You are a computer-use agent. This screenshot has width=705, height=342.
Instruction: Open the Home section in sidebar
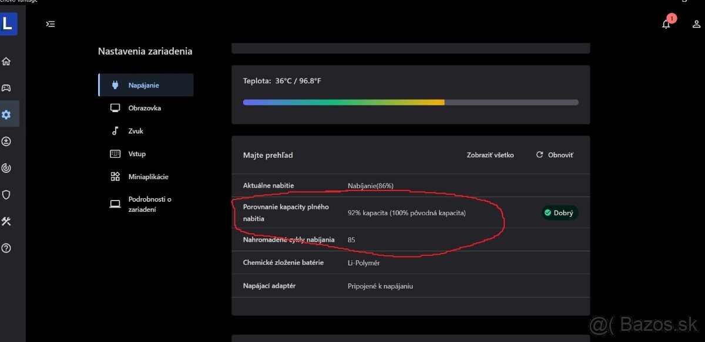click(6, 61)
